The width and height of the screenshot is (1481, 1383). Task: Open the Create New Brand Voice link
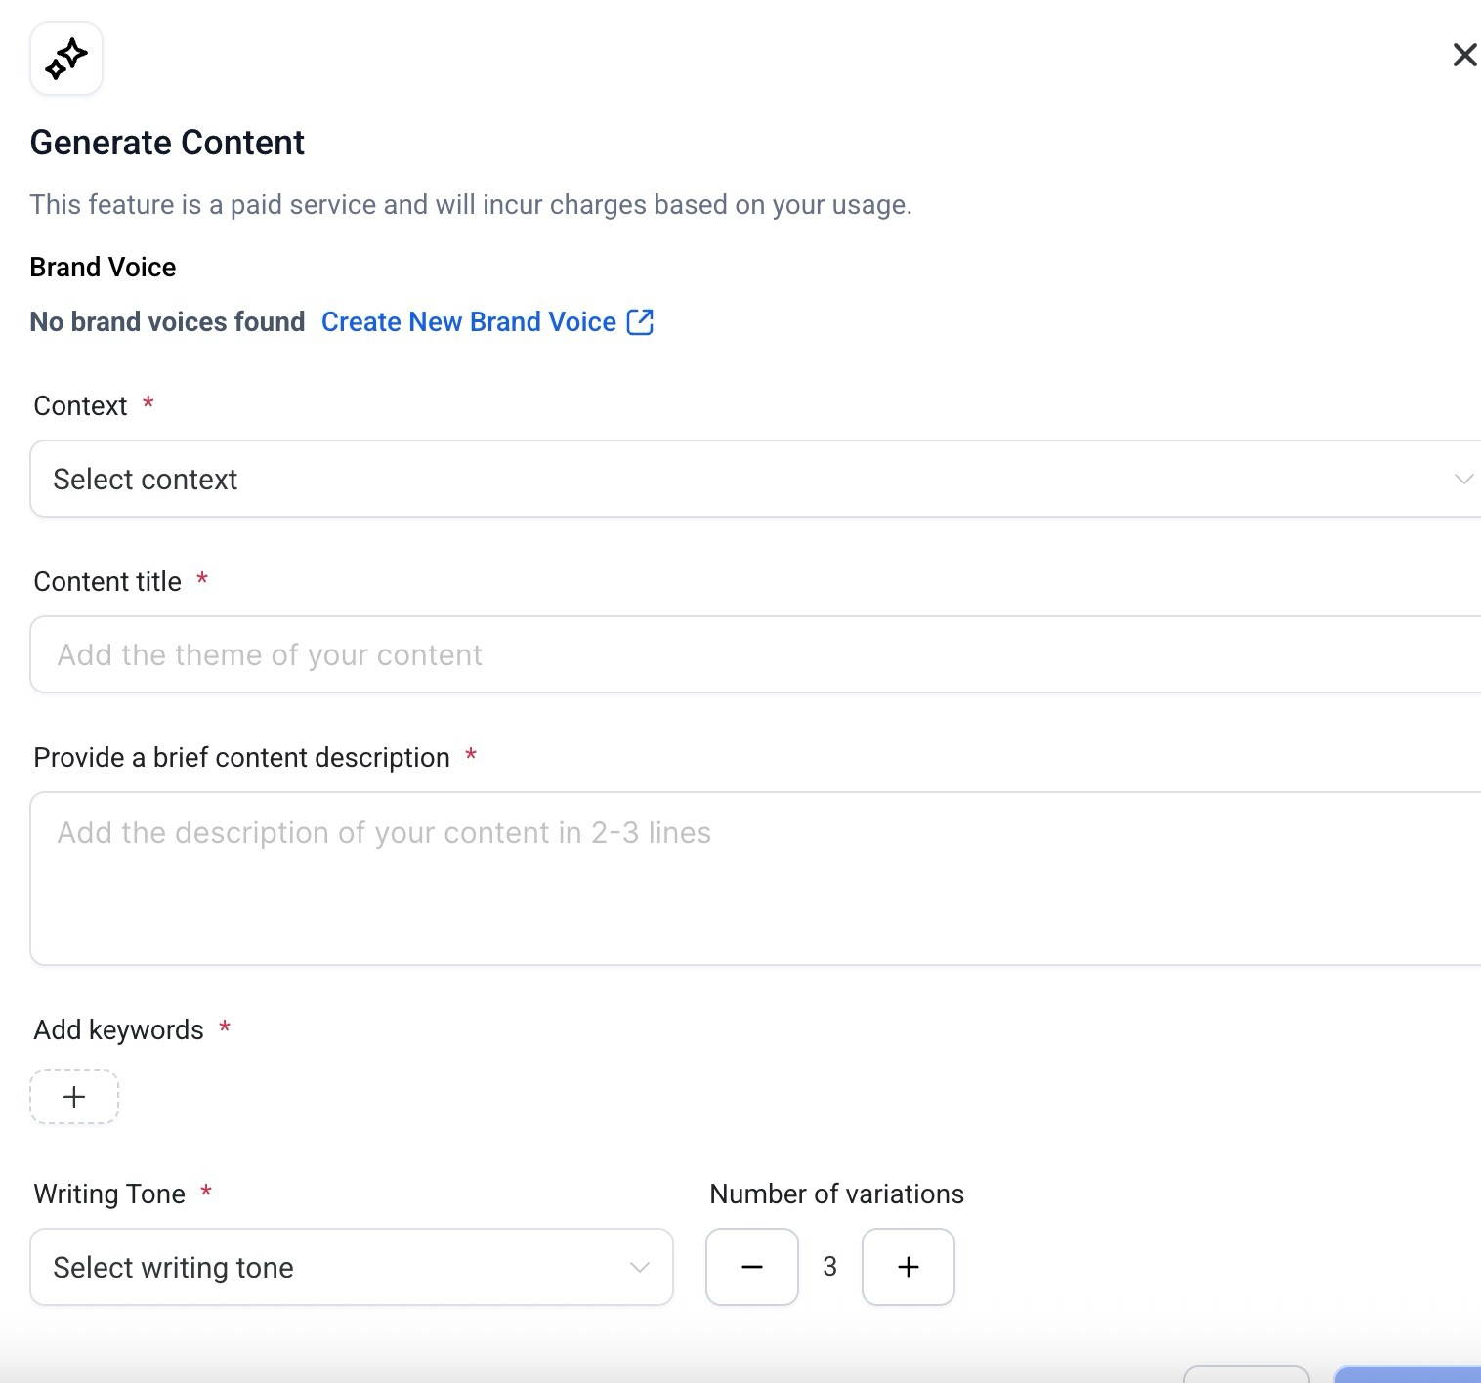468,322
